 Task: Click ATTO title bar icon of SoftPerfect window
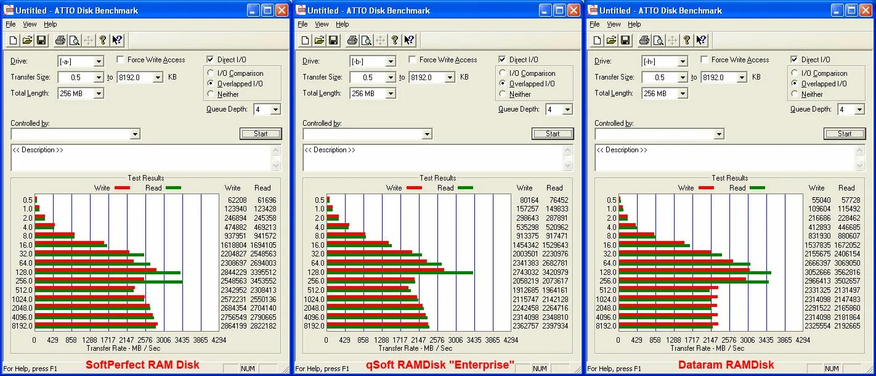[9, 10]
